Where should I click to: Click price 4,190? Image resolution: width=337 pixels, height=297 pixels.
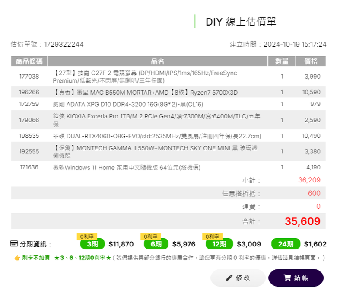(x=313, y=167)
